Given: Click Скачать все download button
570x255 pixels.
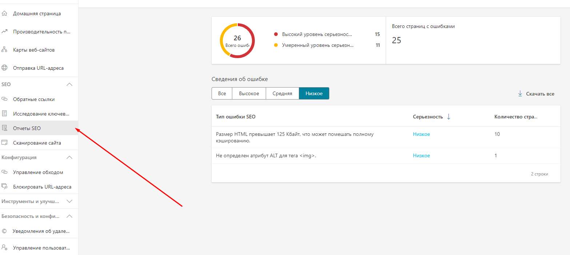Looking at the screenshot, I should pos(536,94).
